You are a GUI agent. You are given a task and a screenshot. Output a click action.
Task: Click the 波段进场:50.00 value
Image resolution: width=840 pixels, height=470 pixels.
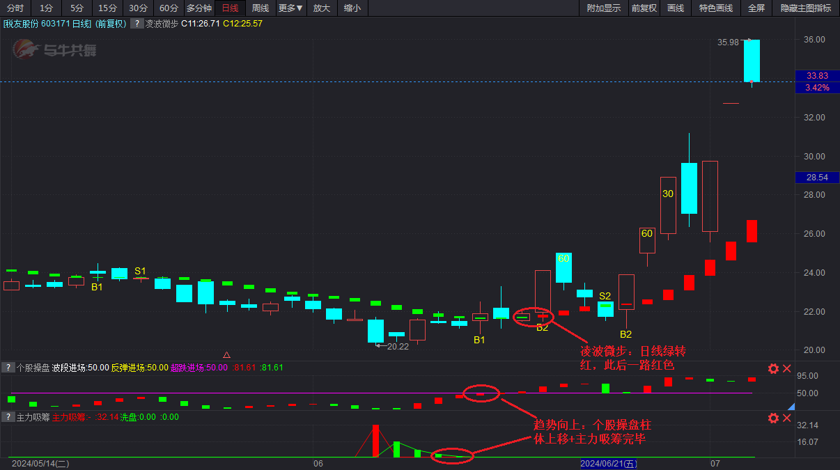pyautogui.click(x=80, y=368)
